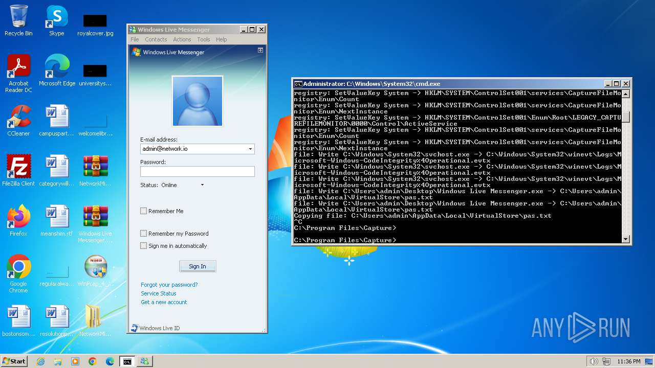The width and height of the screenshot is (655, 368).
Task: Click the cmd.exe title bar system icon
Action: (x=298, y=84)
